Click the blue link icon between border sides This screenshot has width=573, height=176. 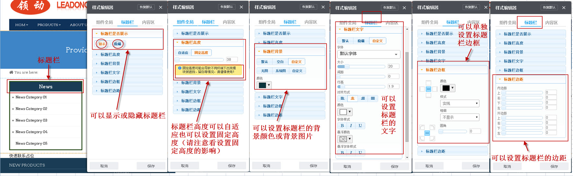(428, 89)
